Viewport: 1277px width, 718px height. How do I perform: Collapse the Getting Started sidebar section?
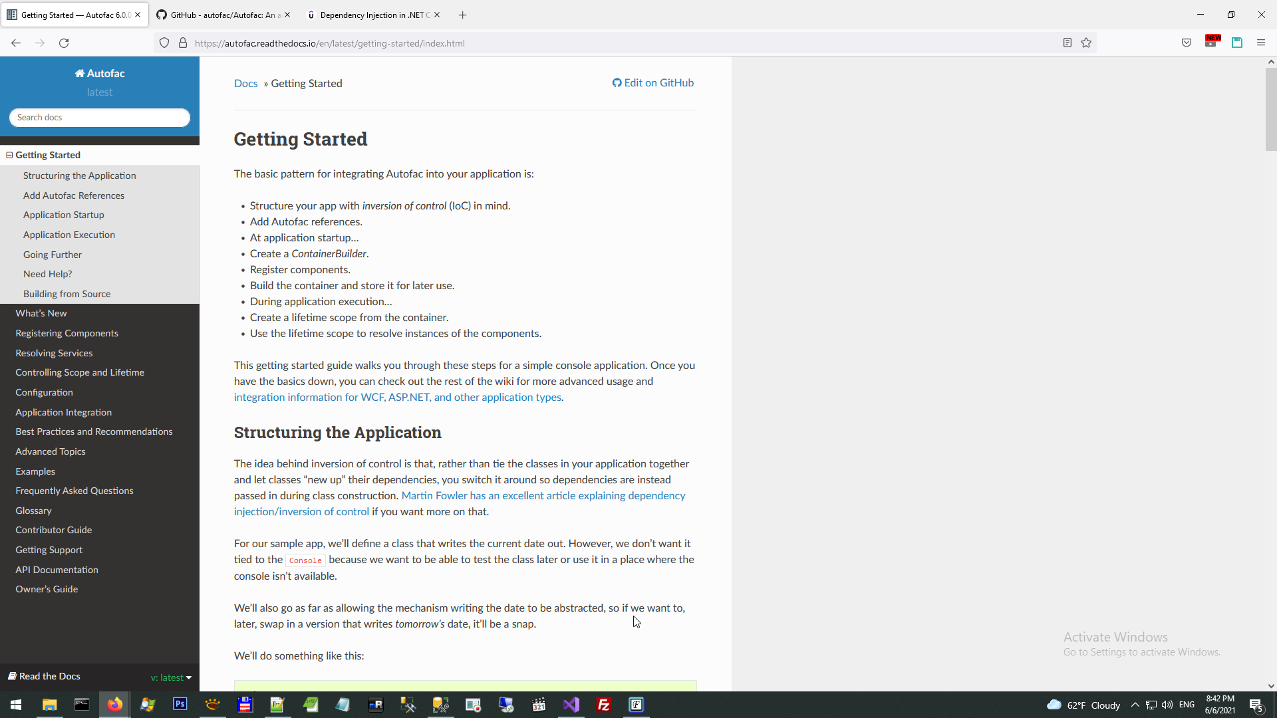9,155
